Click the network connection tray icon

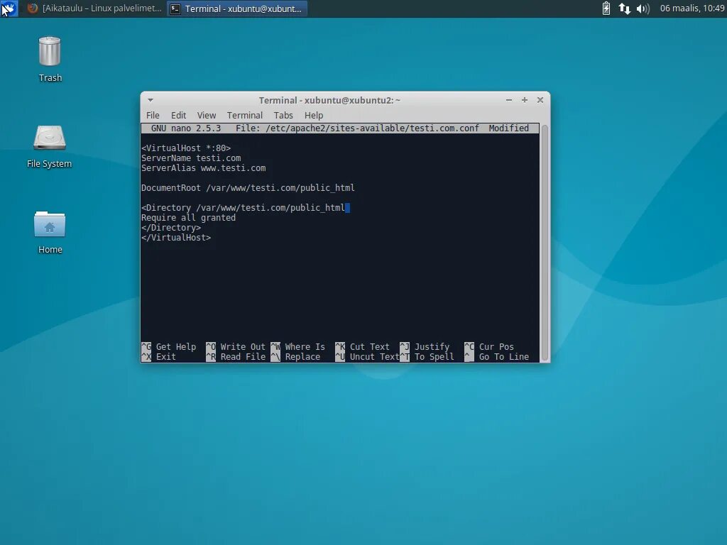click(624, 9)
